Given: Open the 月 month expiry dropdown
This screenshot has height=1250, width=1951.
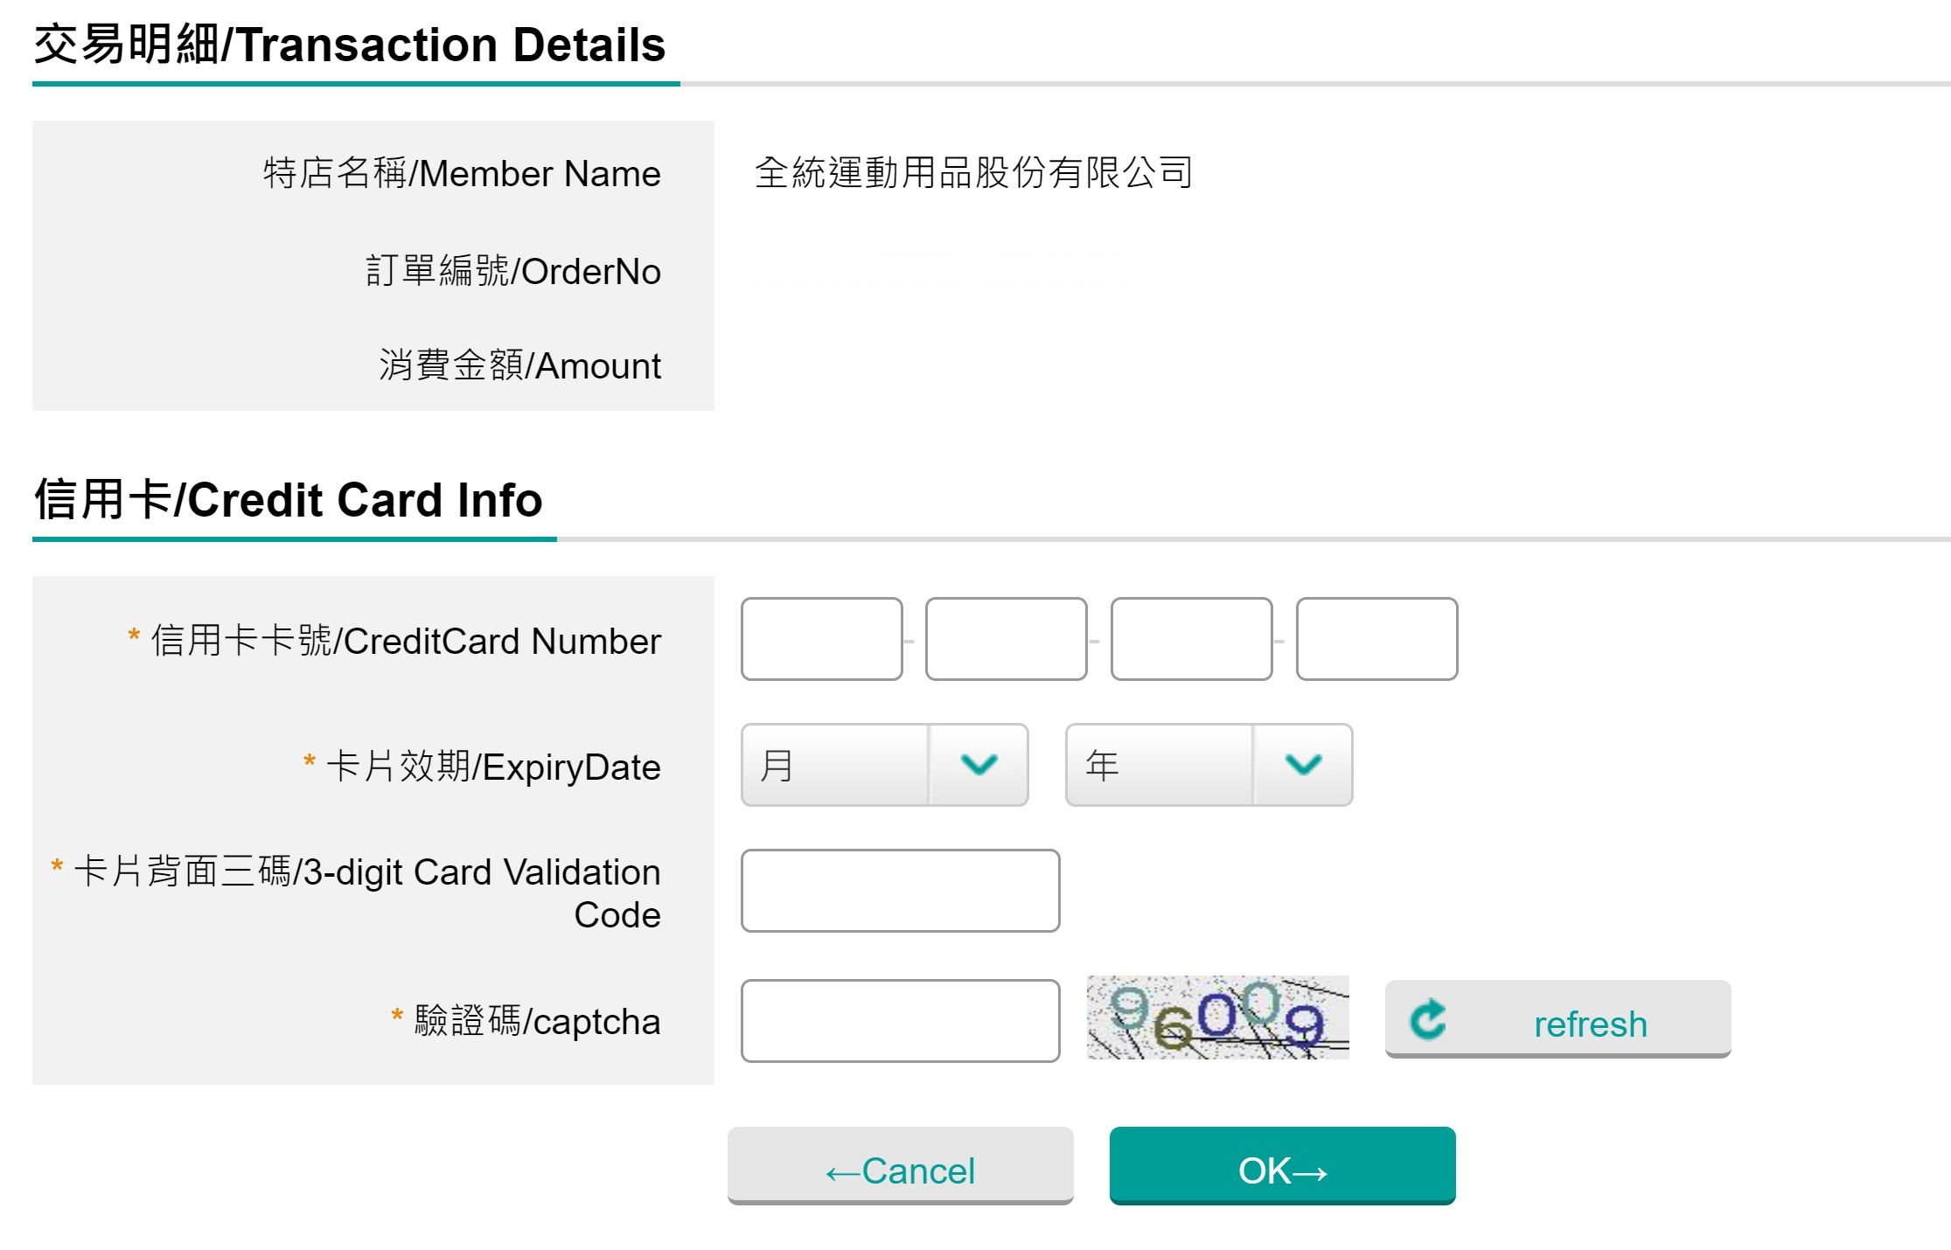Looking at the screenshot, I should tap(836, 765).
